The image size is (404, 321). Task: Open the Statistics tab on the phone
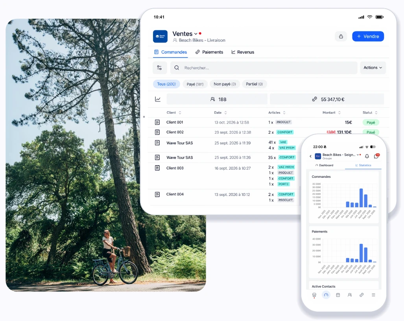click(x=363, y=165)
